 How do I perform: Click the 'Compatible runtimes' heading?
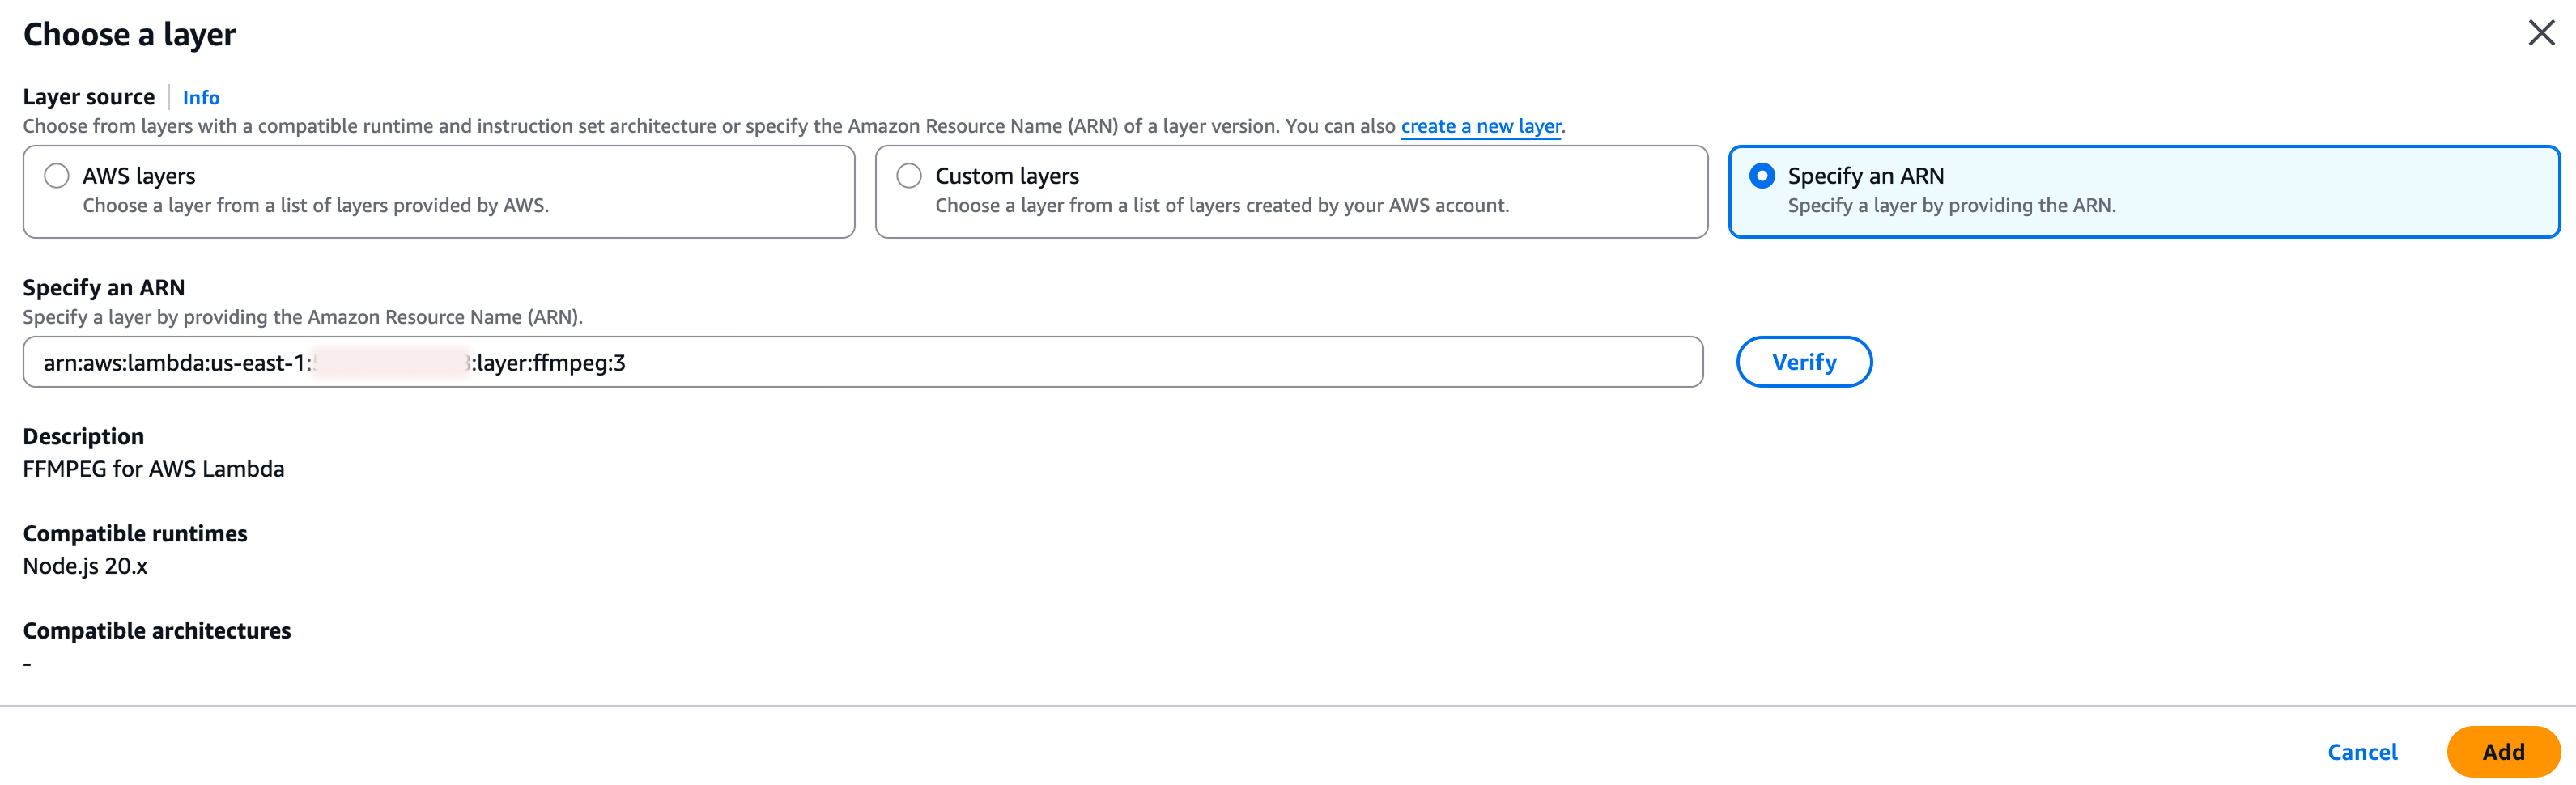pyautogui.click(x=135, y=534)
